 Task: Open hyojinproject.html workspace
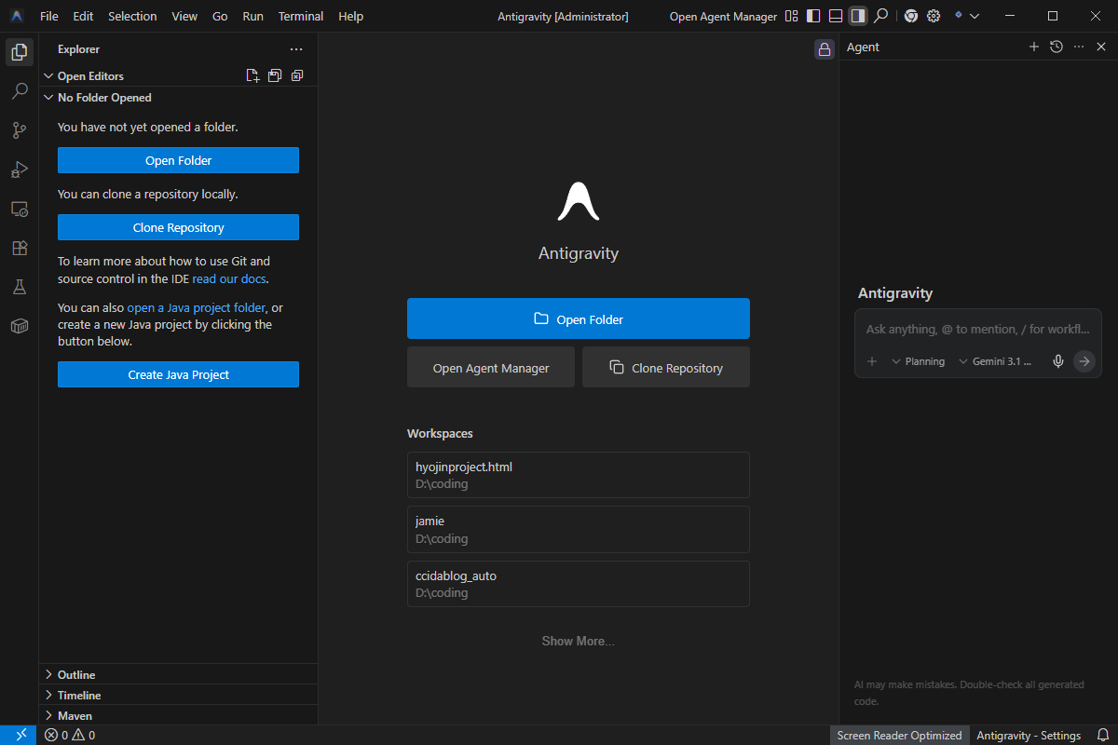point(579,475)
